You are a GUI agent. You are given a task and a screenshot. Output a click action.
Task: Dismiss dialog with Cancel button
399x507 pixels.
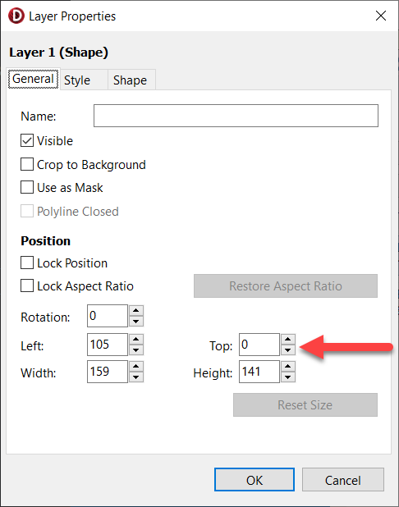343,480
